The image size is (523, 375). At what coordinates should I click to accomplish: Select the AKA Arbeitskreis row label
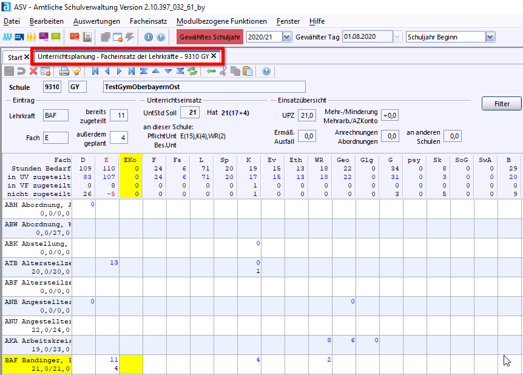click(x=38, y=345)
